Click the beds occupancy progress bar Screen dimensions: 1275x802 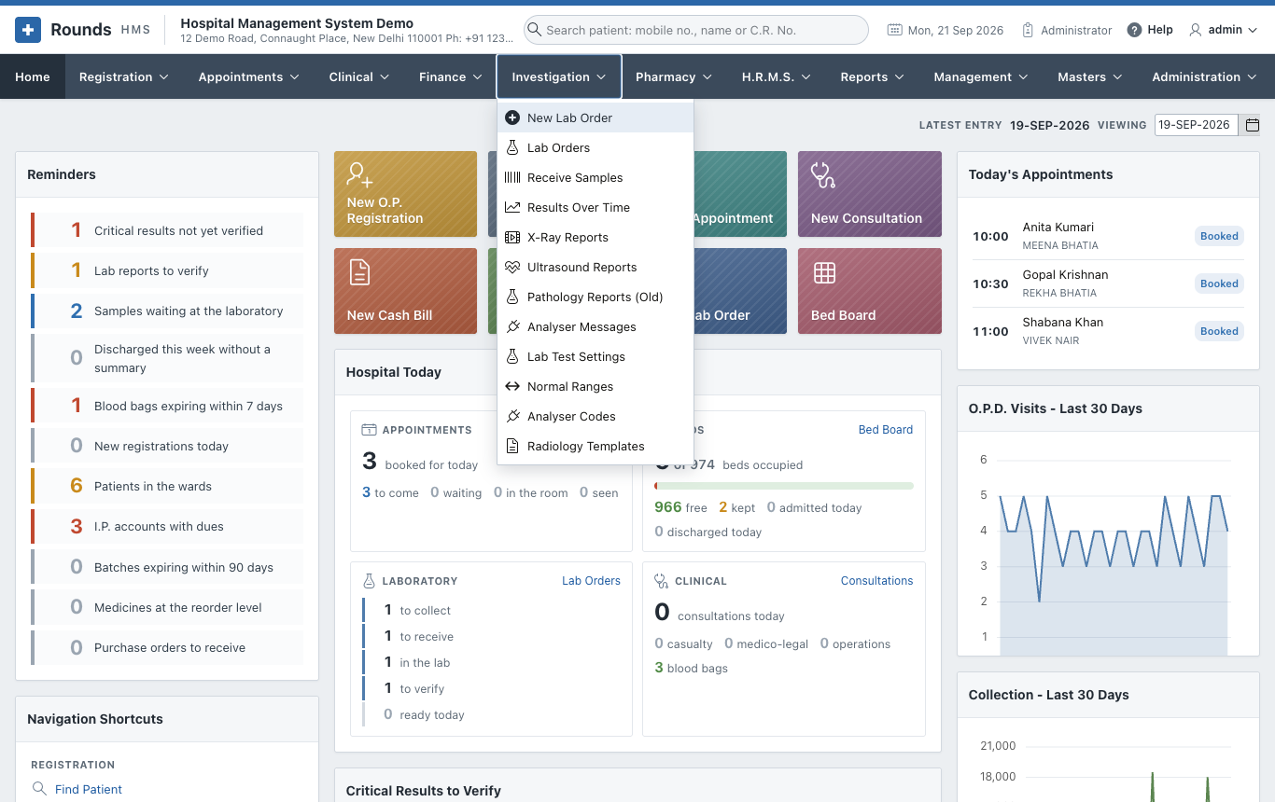(784, 486)
